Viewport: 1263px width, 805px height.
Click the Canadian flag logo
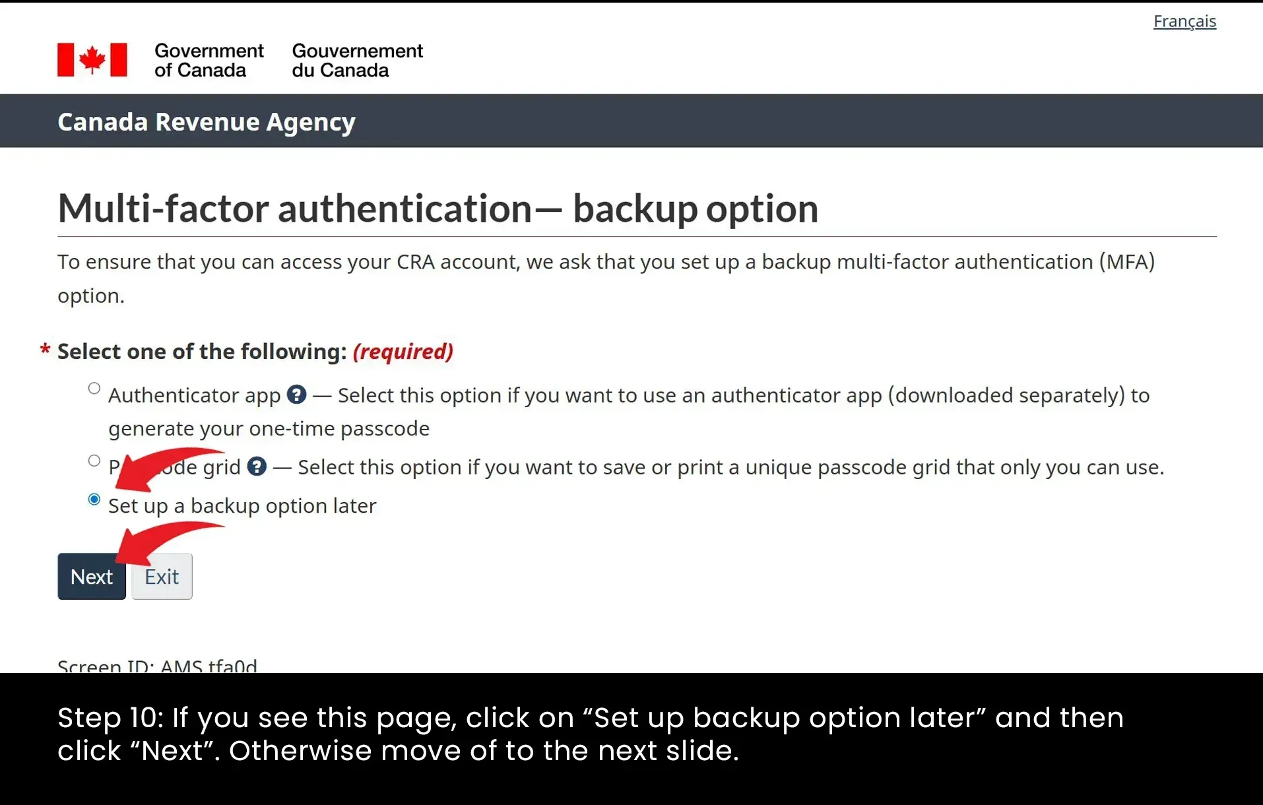(x=92, y=60)
